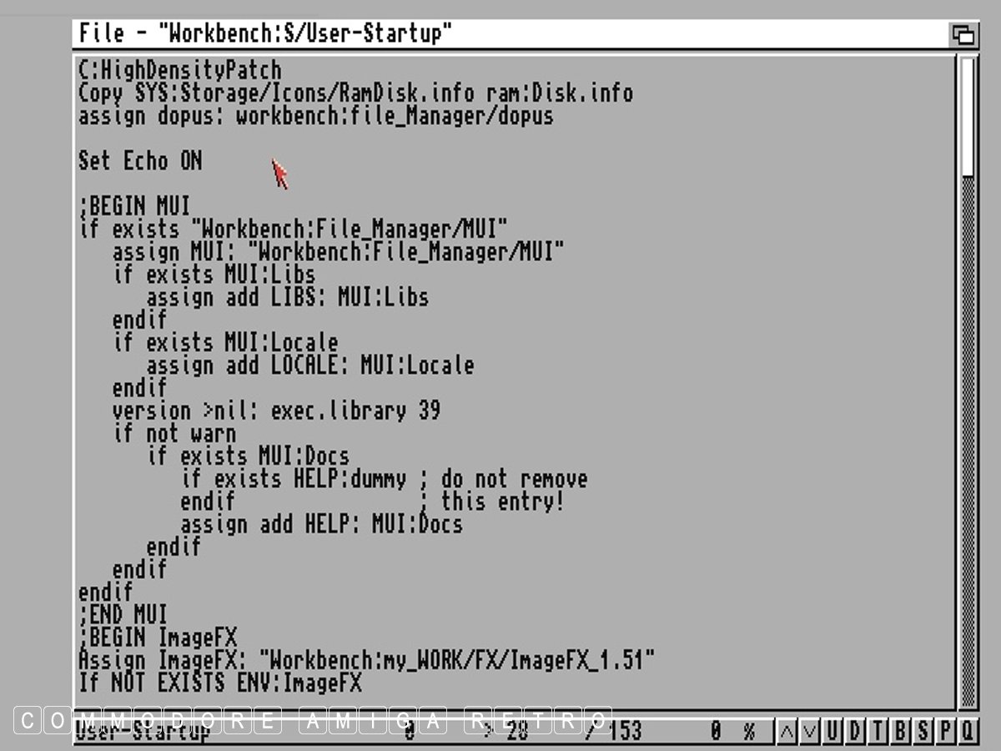The width and height of the screenshot is (1001, 751).
Task: Click the window depth gadget in title bar
Action: coord(963,35)
